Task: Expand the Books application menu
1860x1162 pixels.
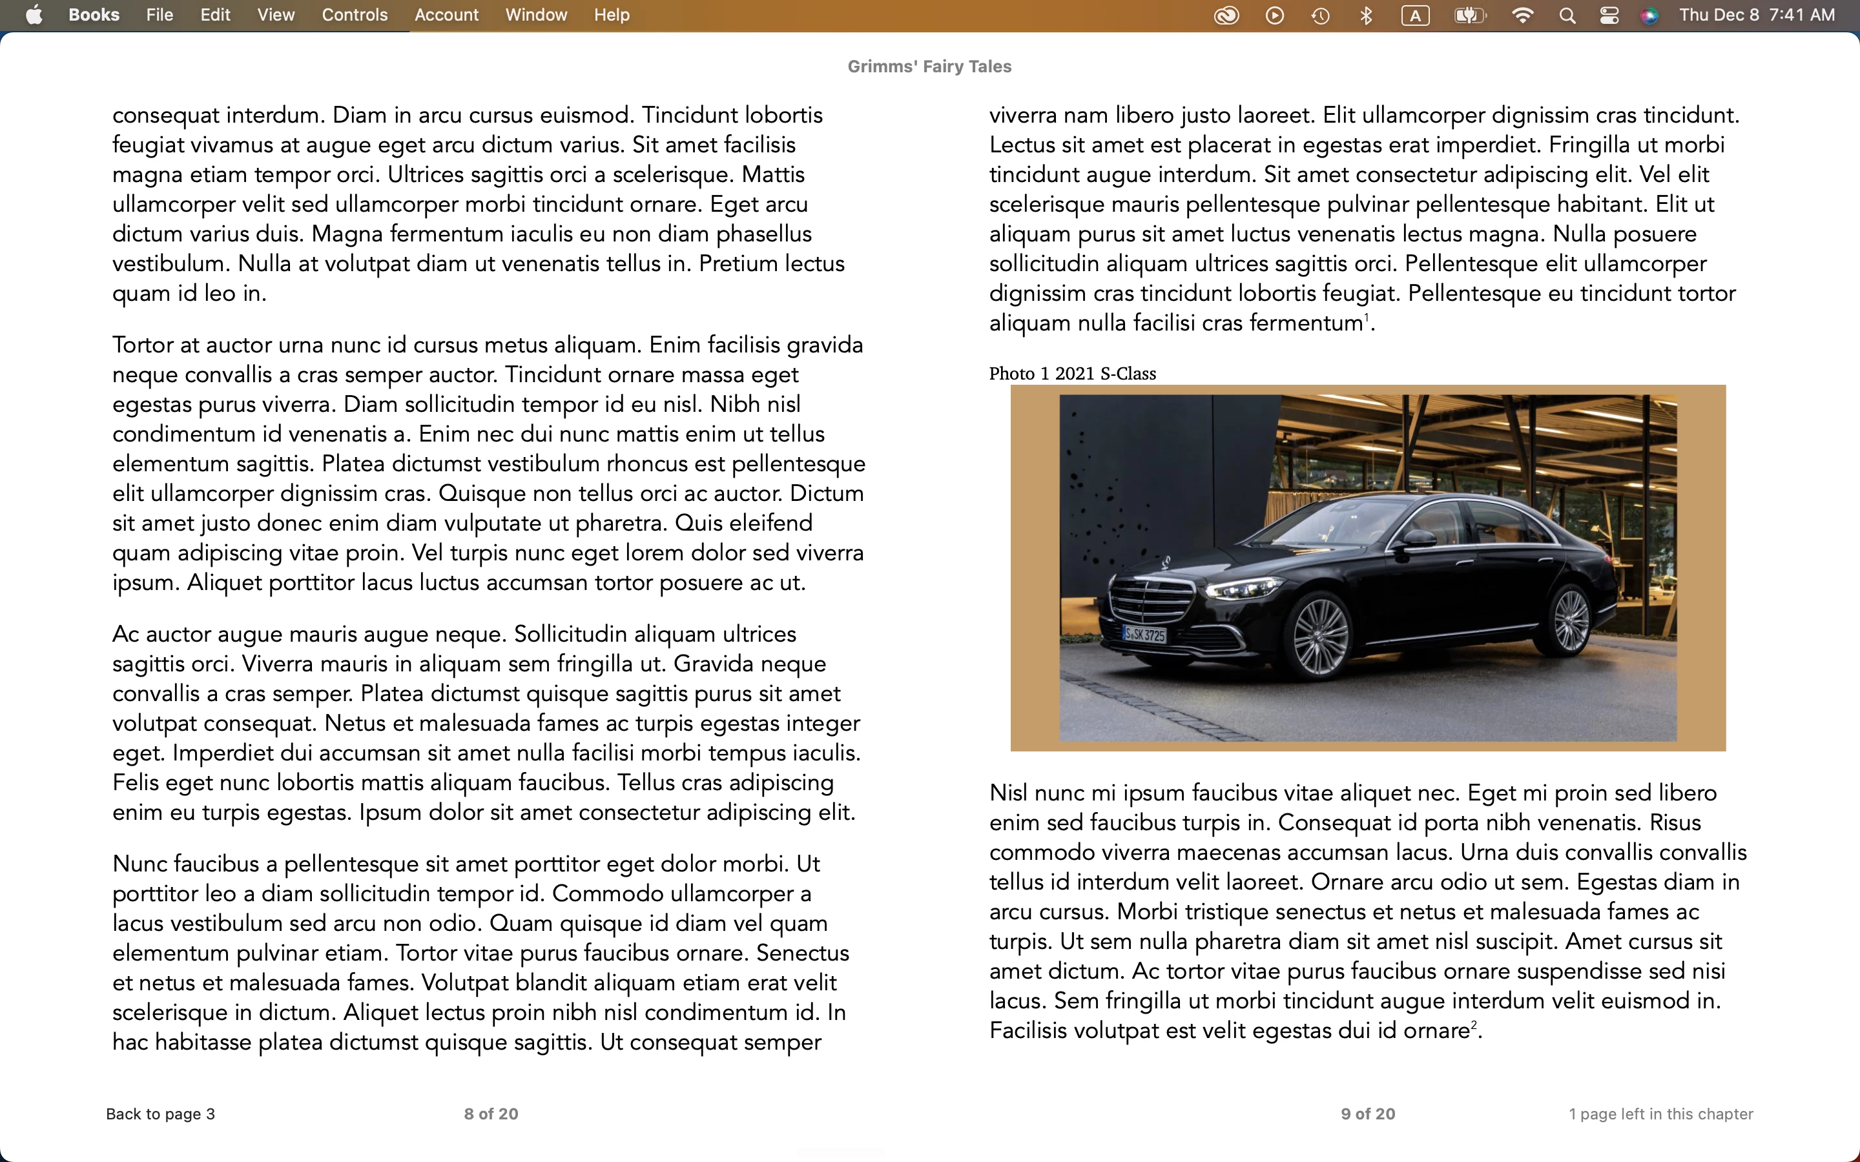Action: pos(94,15)
